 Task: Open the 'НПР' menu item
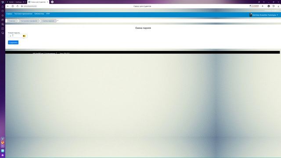48,14
